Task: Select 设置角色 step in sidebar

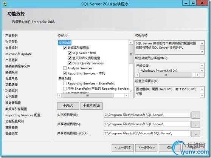Action: 11,78
